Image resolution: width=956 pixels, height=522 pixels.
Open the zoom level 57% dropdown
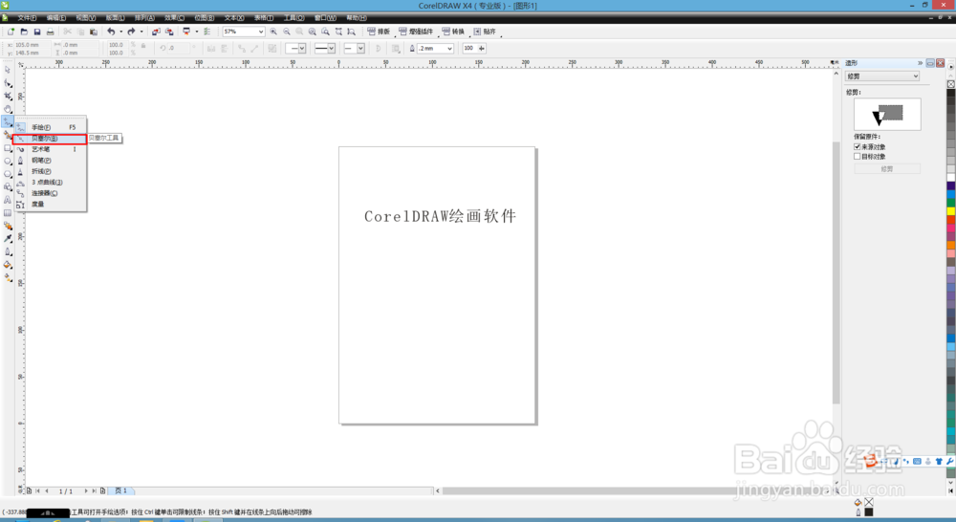point(261,32)
